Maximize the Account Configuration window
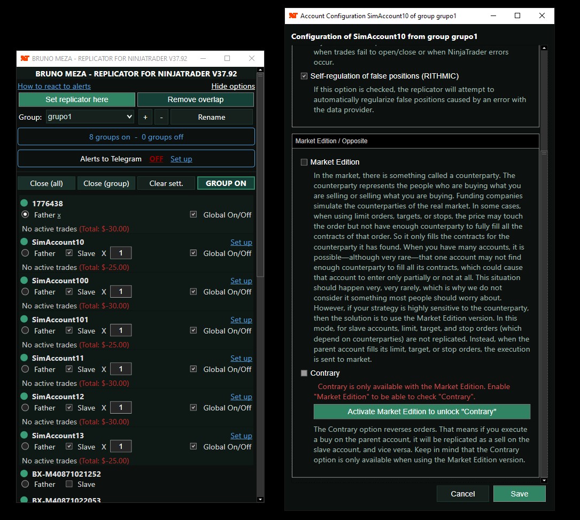Image resolution: width=580 pixels, height=520 pixels. (x=517, y=16)
